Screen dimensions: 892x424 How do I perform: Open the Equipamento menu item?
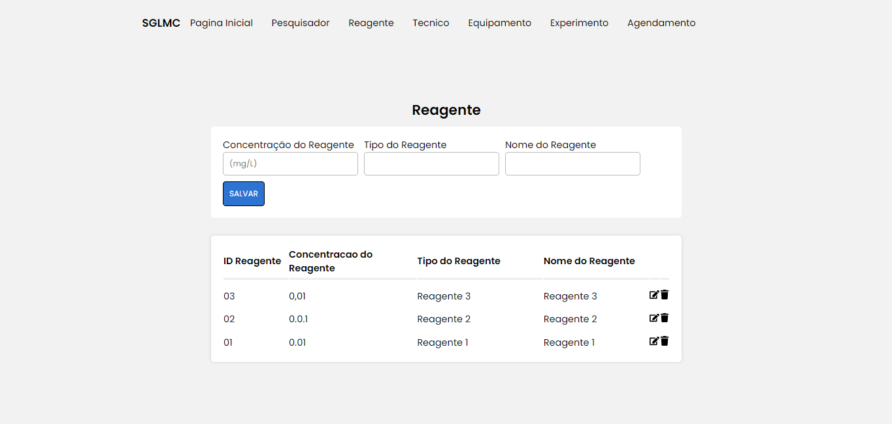pos(499,23)
